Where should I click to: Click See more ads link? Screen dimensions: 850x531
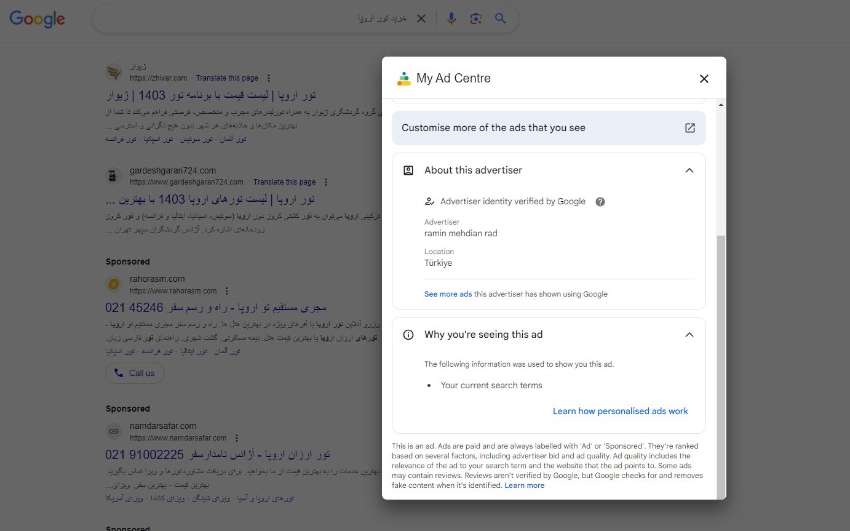click(448, 294)
